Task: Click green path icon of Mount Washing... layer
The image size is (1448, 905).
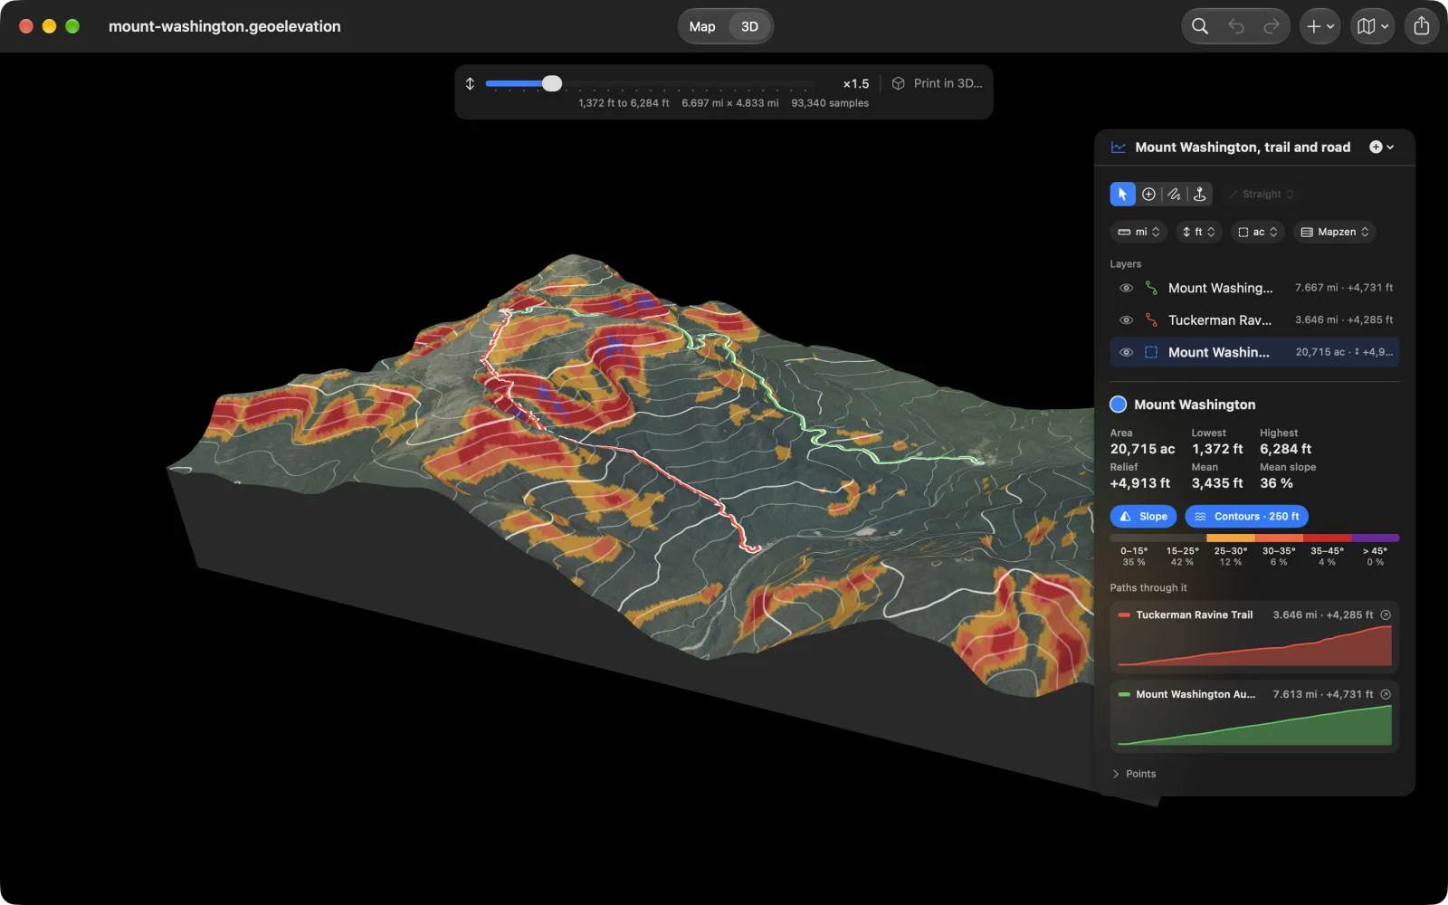Action: tap(1151, 288)
